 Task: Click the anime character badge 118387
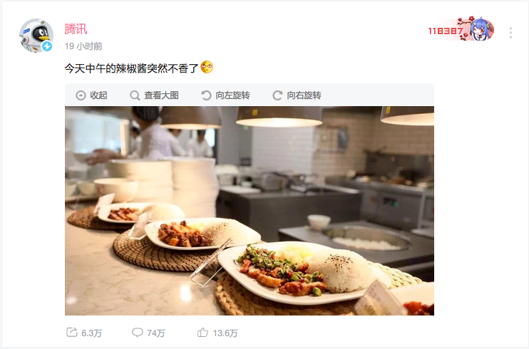461,29
